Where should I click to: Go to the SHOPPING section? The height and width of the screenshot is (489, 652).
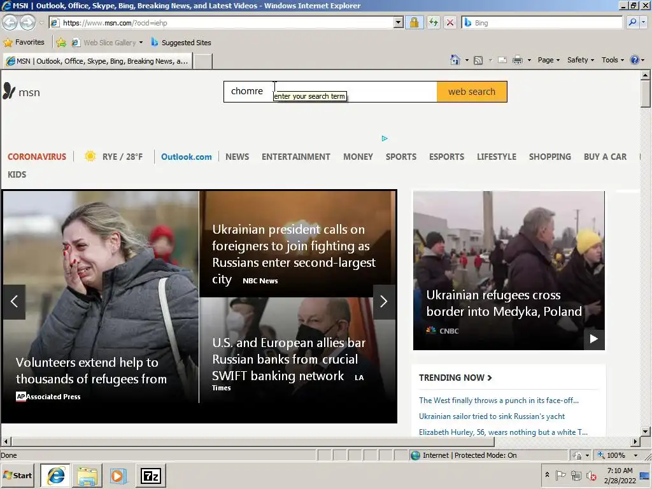point(549,157)
